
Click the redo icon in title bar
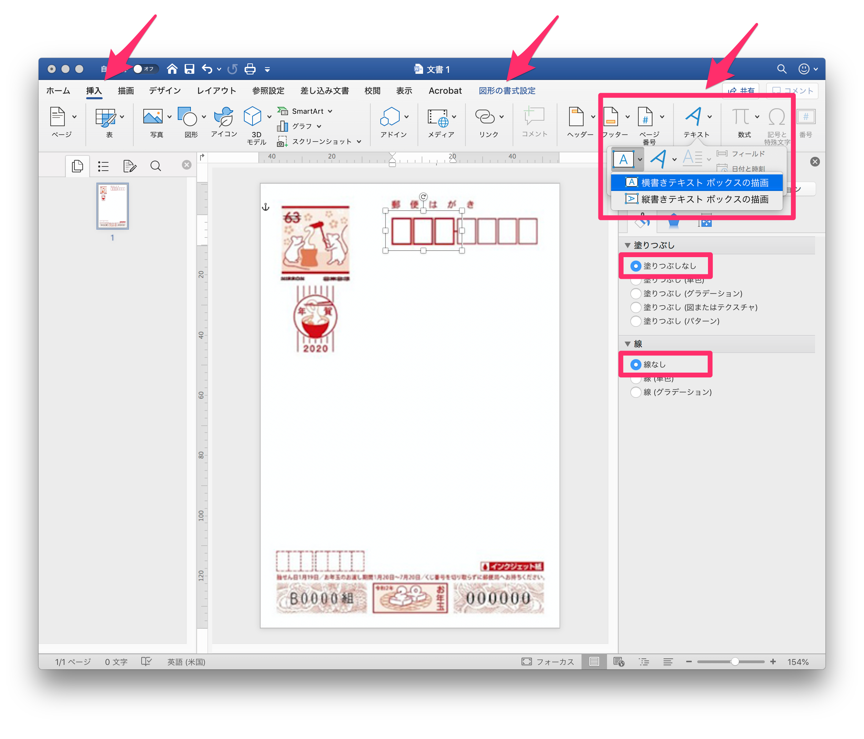[233, 69]
